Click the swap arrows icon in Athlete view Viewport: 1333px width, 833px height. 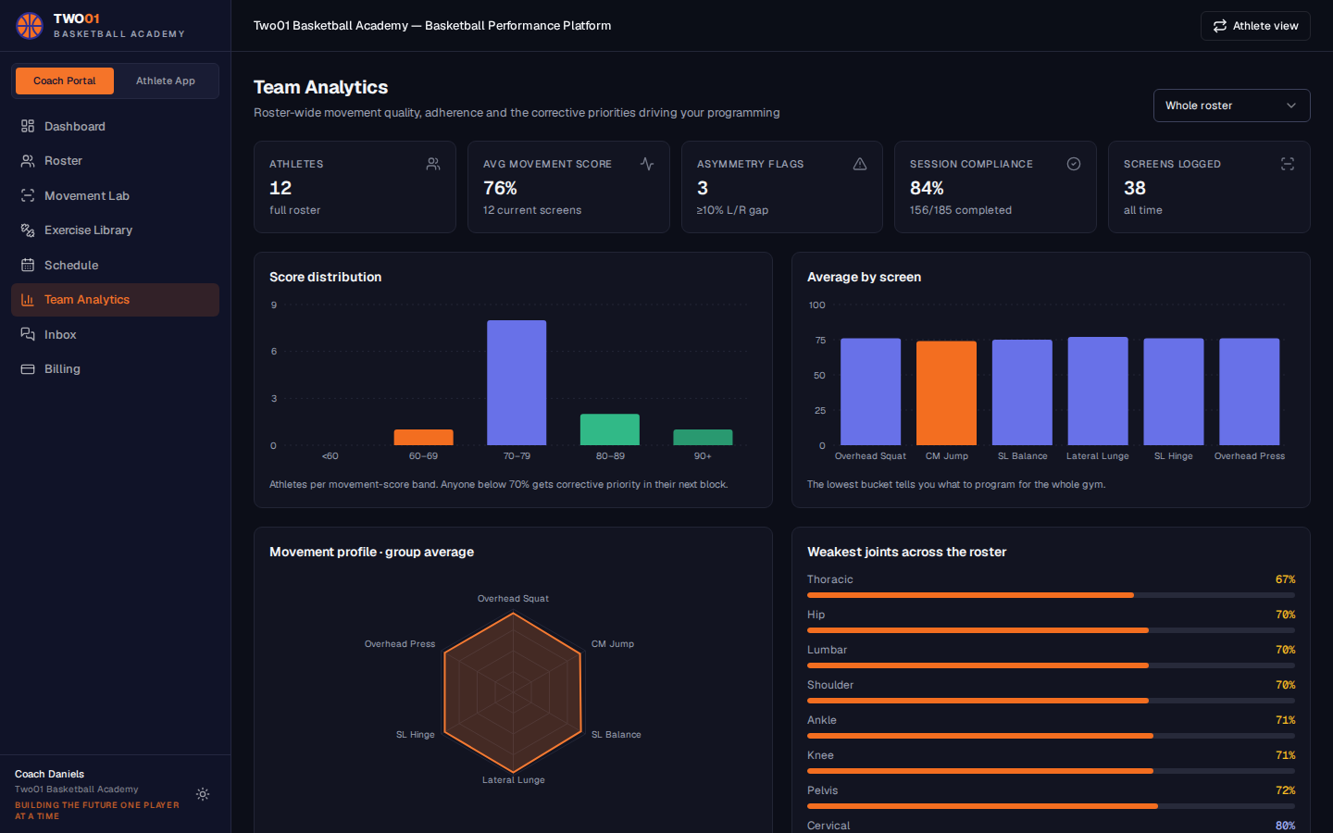(x=1220, y=26)
